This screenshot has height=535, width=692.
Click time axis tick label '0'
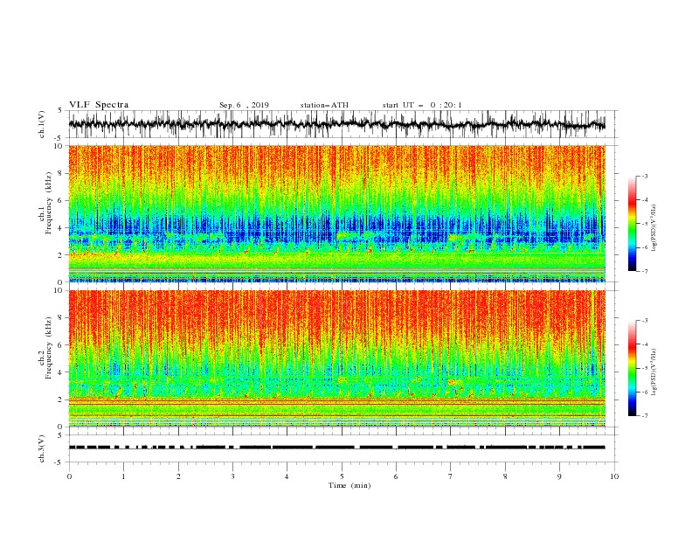(x=69, y=476)
